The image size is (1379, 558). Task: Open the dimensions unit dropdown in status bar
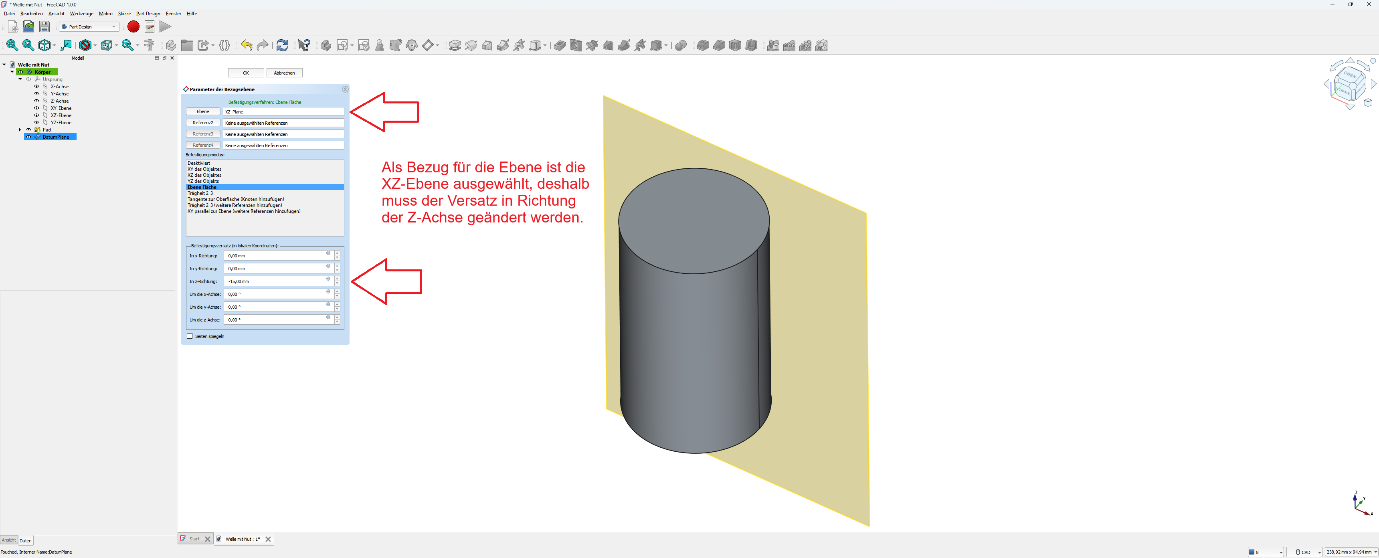(1351, 552)
